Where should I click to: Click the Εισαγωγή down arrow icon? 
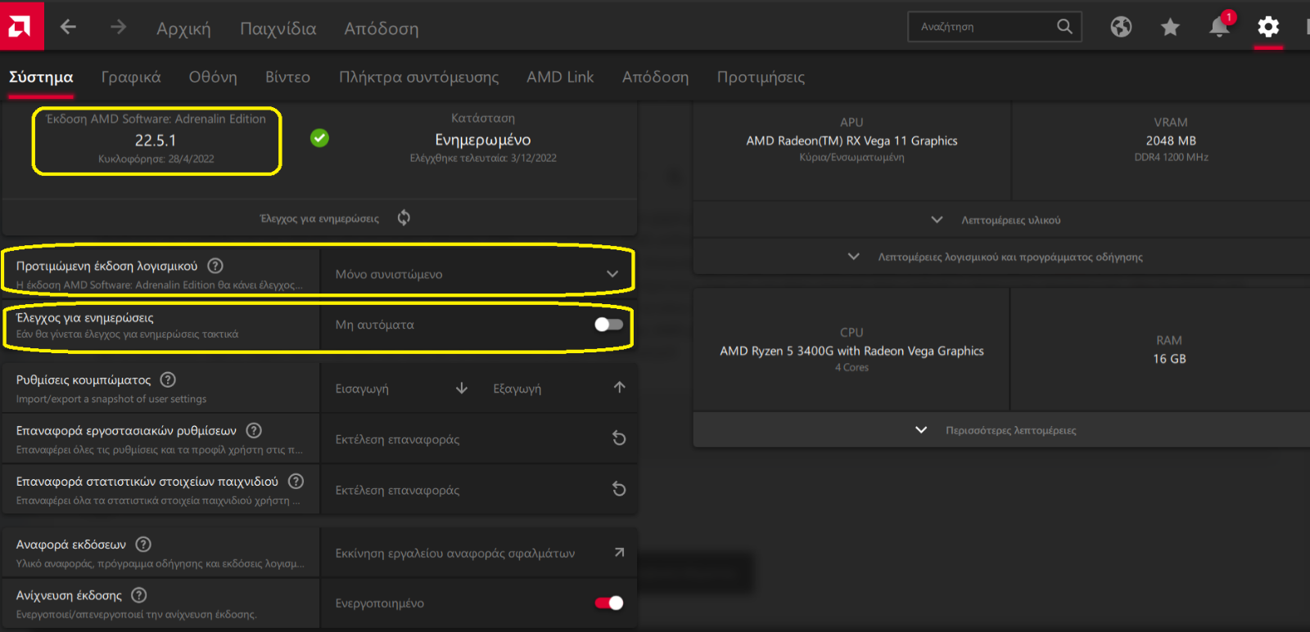pos(462,388)
